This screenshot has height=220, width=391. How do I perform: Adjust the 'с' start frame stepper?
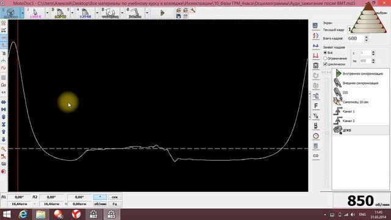373,53
